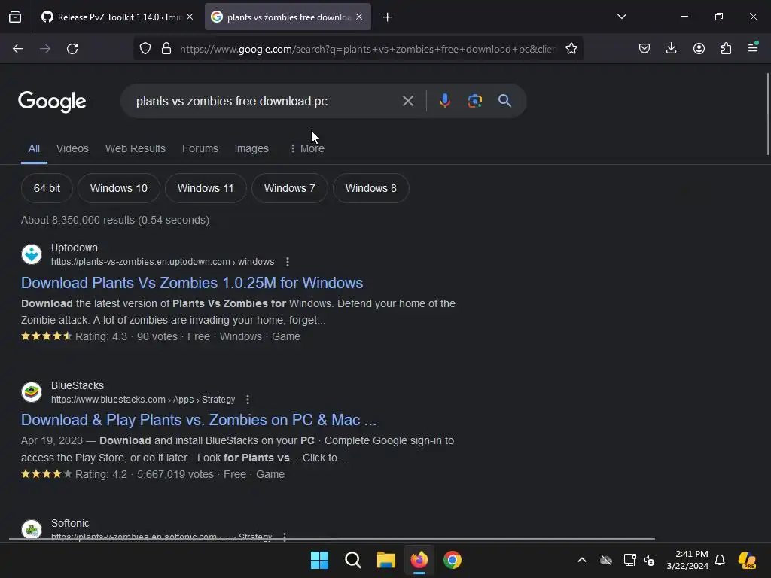Screen dimensions: 771x578
Task: View site security lock information
Action: (166, 49)
